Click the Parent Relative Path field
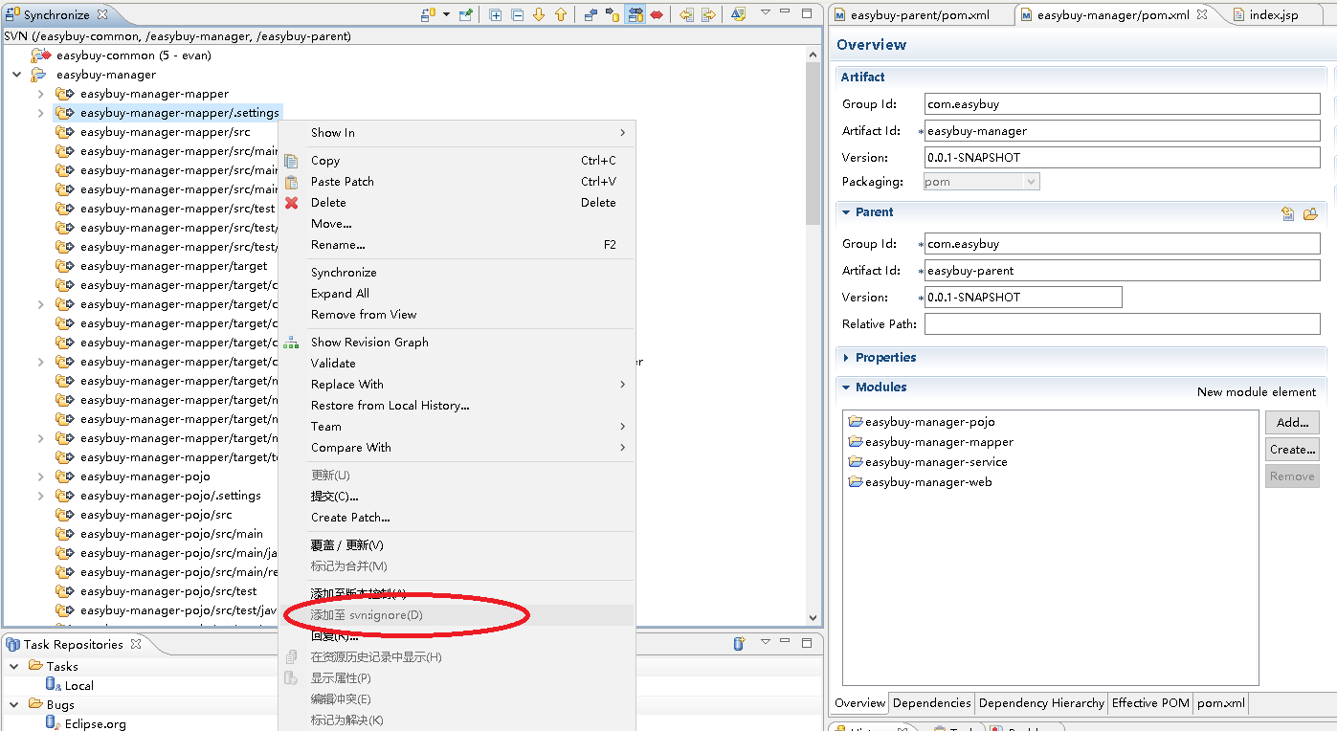Image resolution: width=1337 pixels, height=731 pixels. coord(1122,324)
